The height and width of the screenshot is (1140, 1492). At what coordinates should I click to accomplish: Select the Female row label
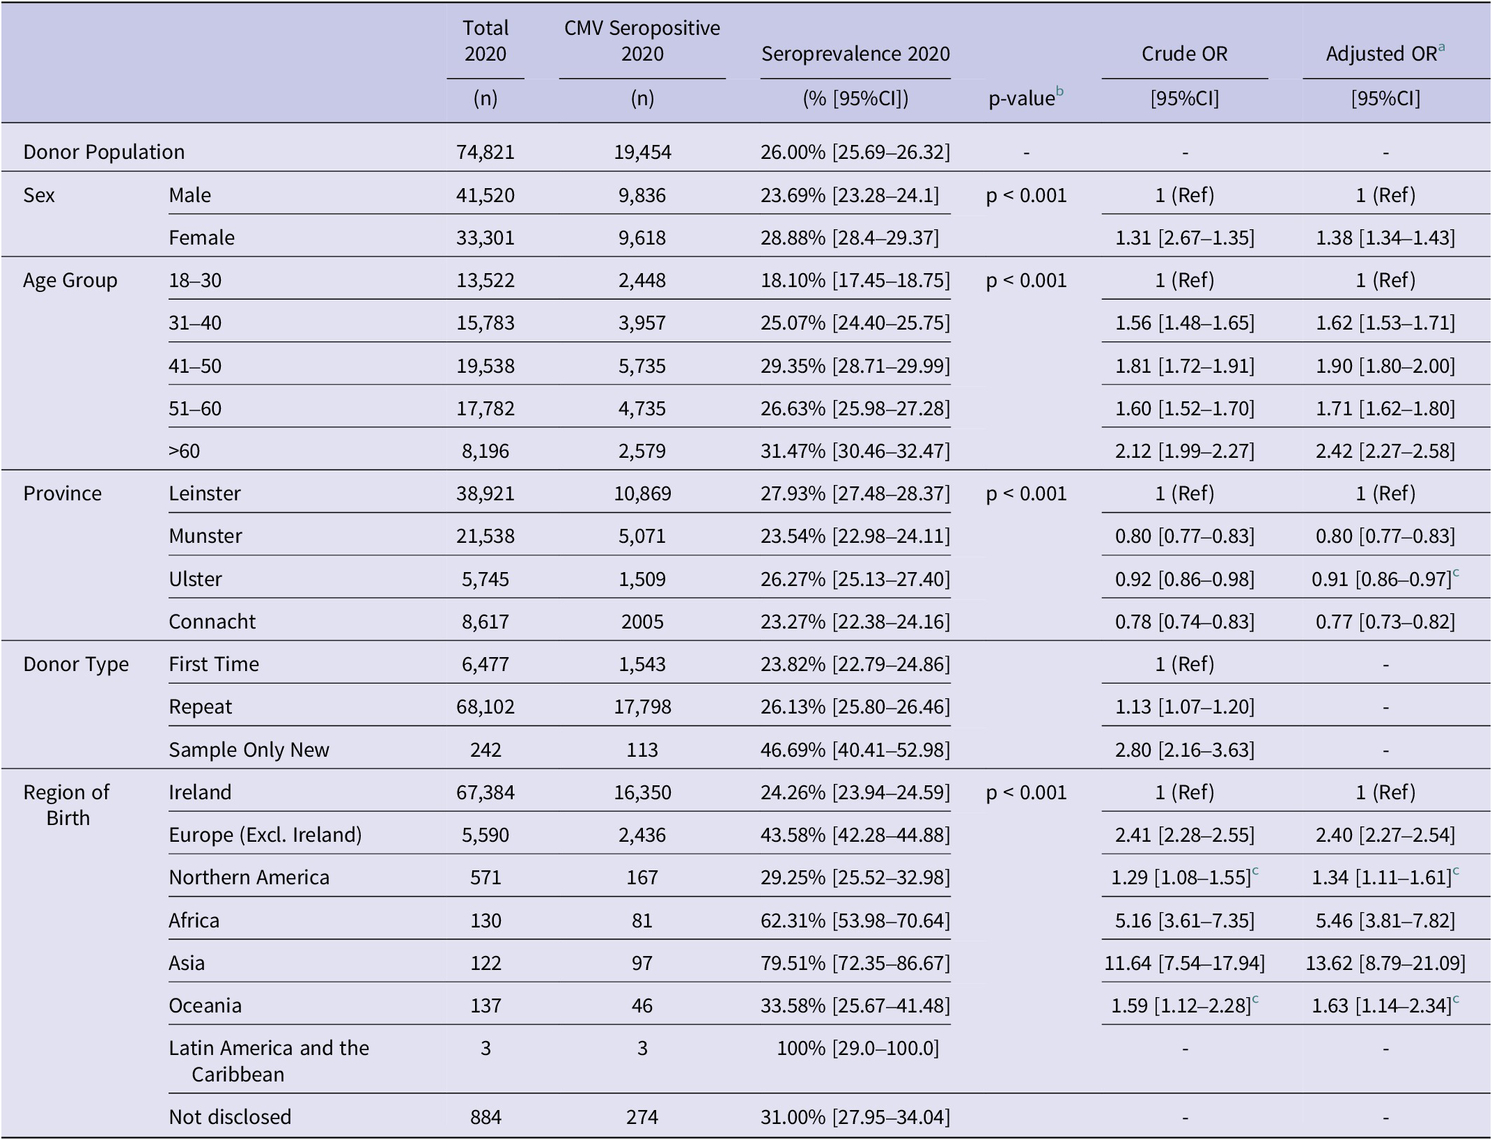click(201, 238)
